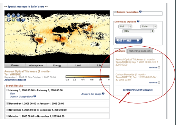Open Carbon Monoxide entry in Analysis panel
The width and height of the screenshot is (176, 125).
137,77
